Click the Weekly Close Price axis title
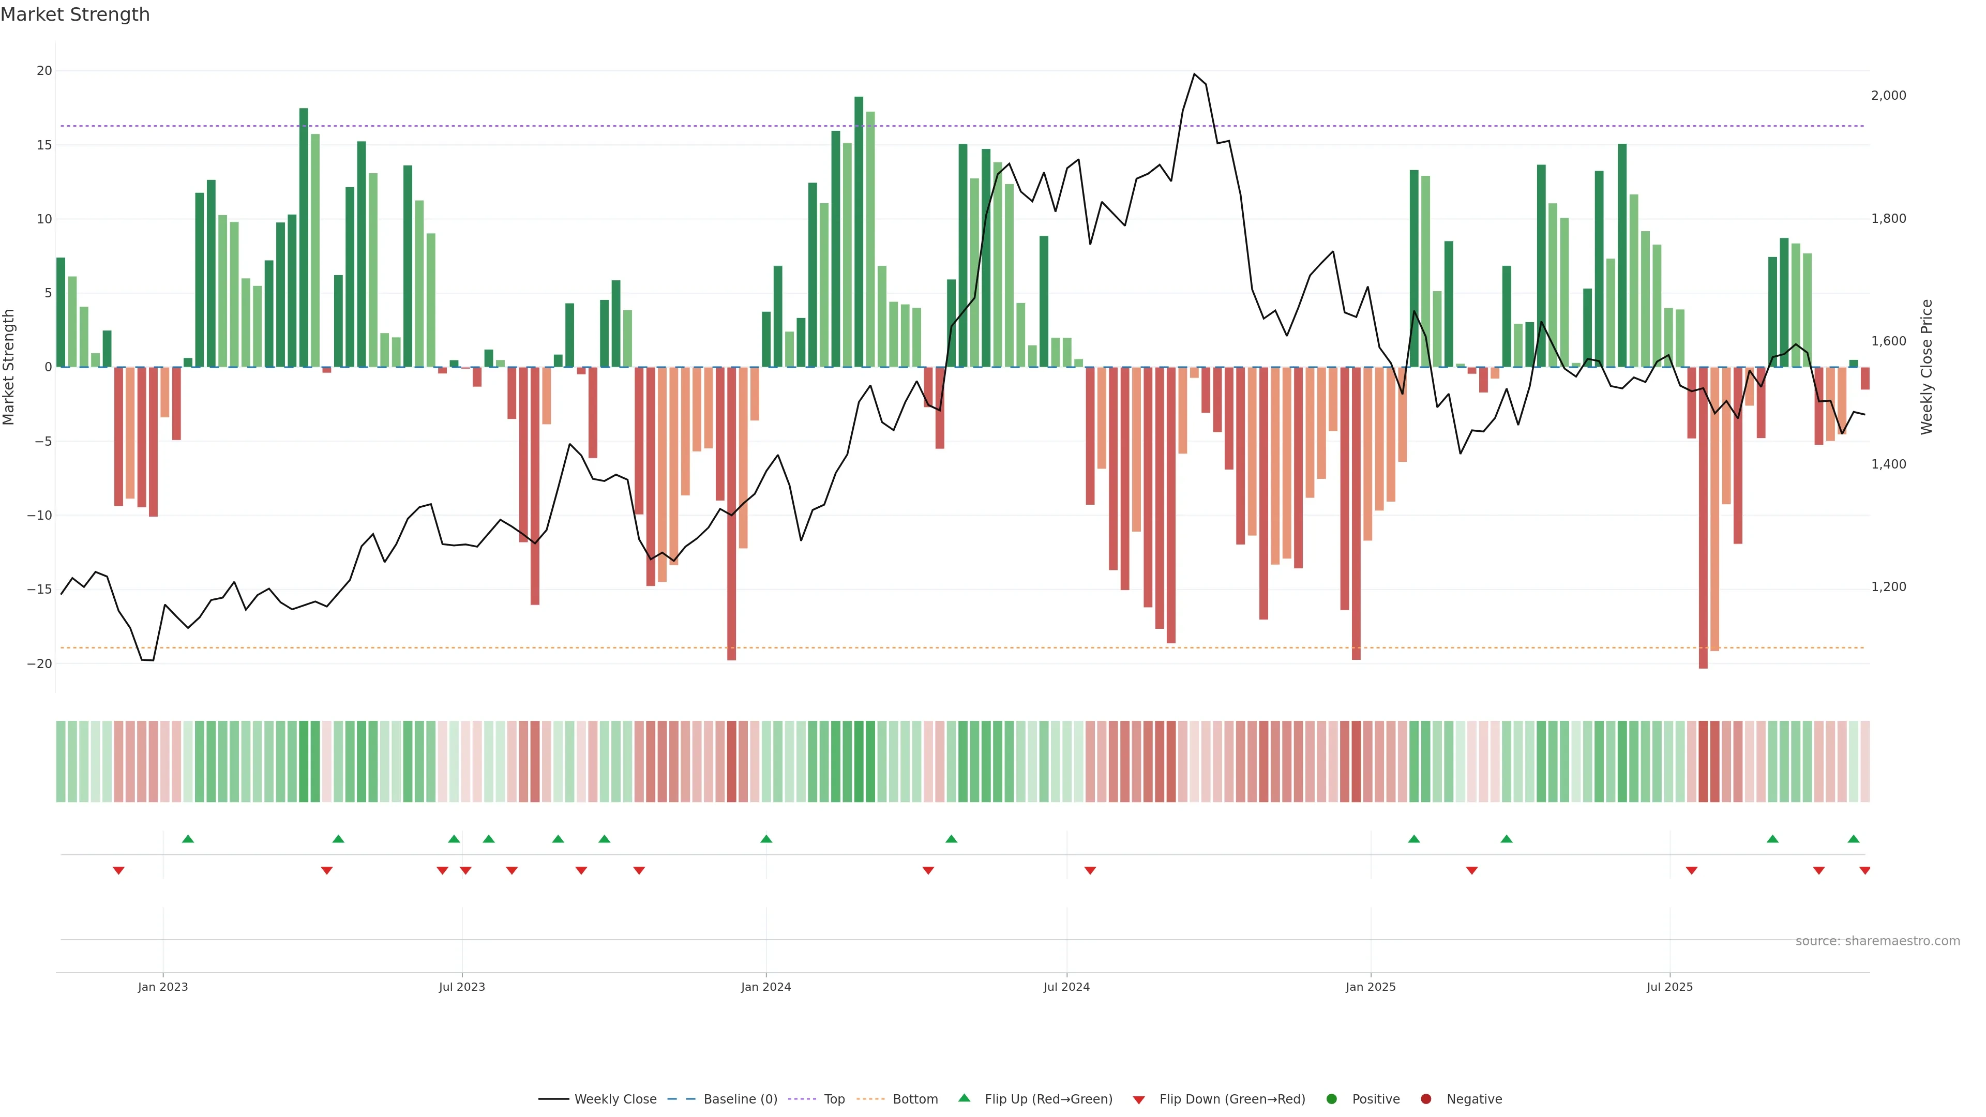This screenshot has width=1986, height=1117. [1928, 367]
